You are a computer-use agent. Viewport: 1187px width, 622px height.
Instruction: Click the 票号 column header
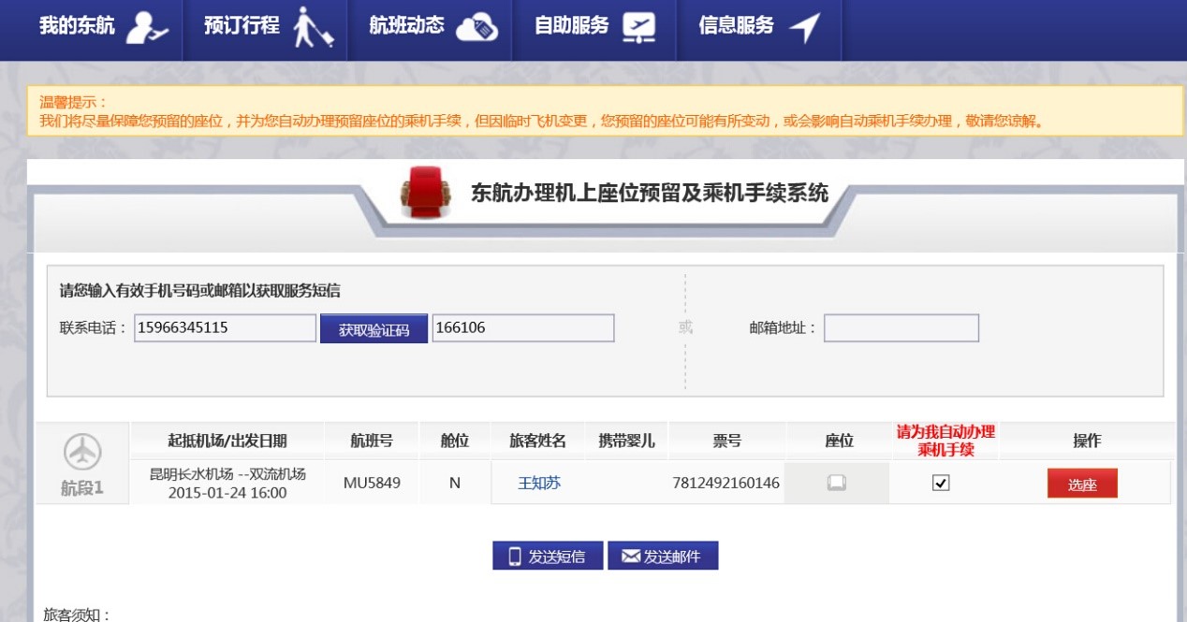(726, 441)
